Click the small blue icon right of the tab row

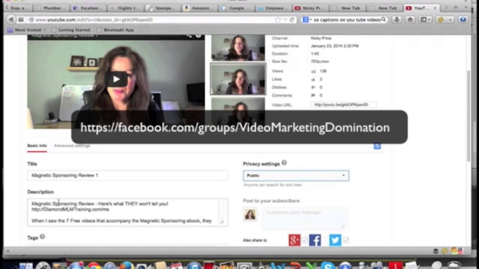377,146
